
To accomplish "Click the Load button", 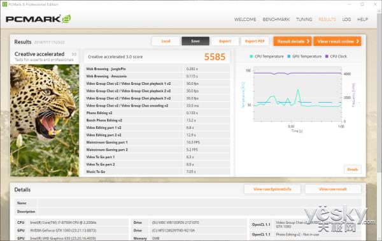I will tap(166, 41).
